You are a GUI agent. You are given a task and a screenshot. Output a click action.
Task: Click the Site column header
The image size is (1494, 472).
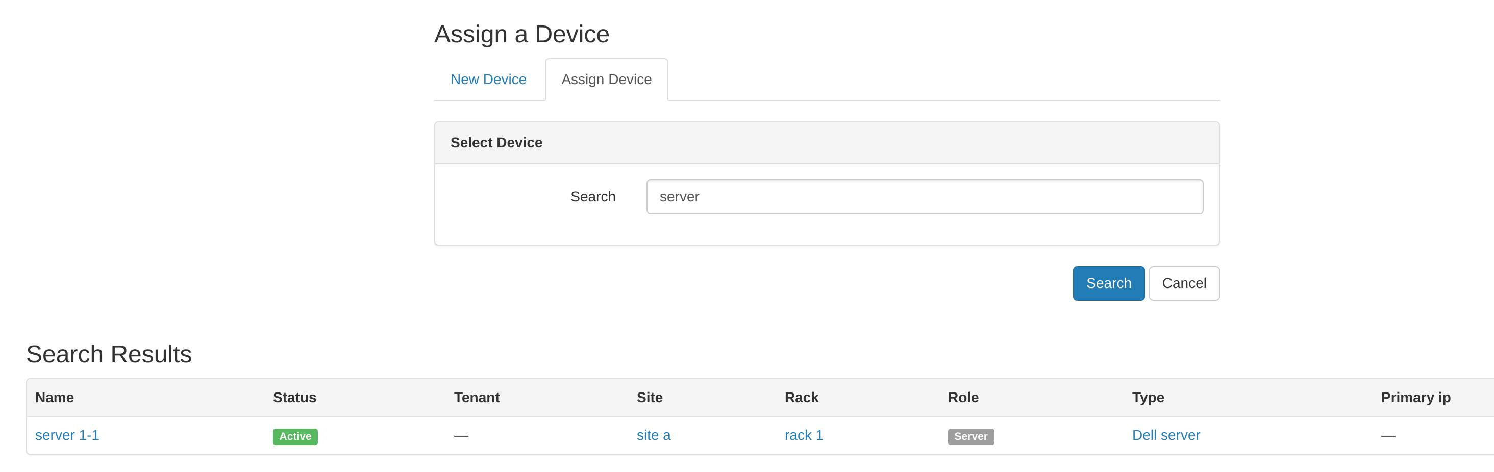[x=649, y=397]
